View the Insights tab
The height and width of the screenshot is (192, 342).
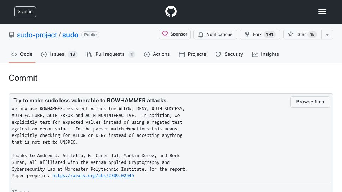tap(265, 54)
